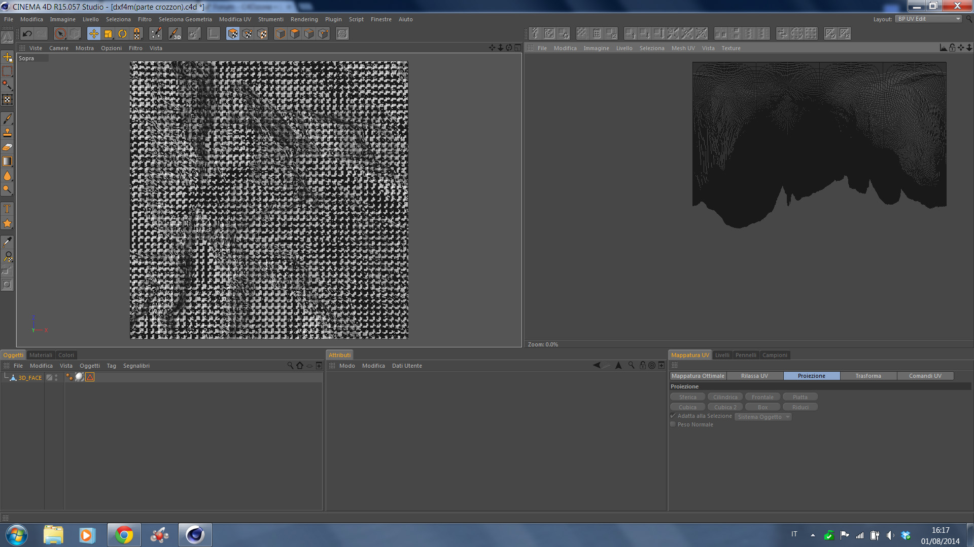The image size is (974, 547).
Task: Click the Undo arrow icon
Action: coord(27,34)
